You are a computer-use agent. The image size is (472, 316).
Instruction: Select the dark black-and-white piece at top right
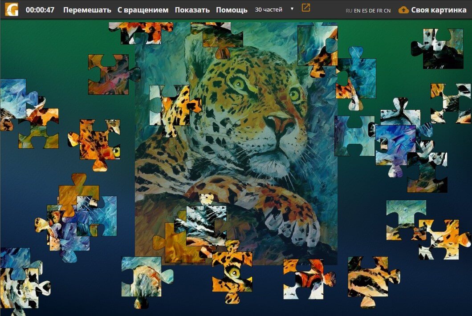[x=438, y=49]
